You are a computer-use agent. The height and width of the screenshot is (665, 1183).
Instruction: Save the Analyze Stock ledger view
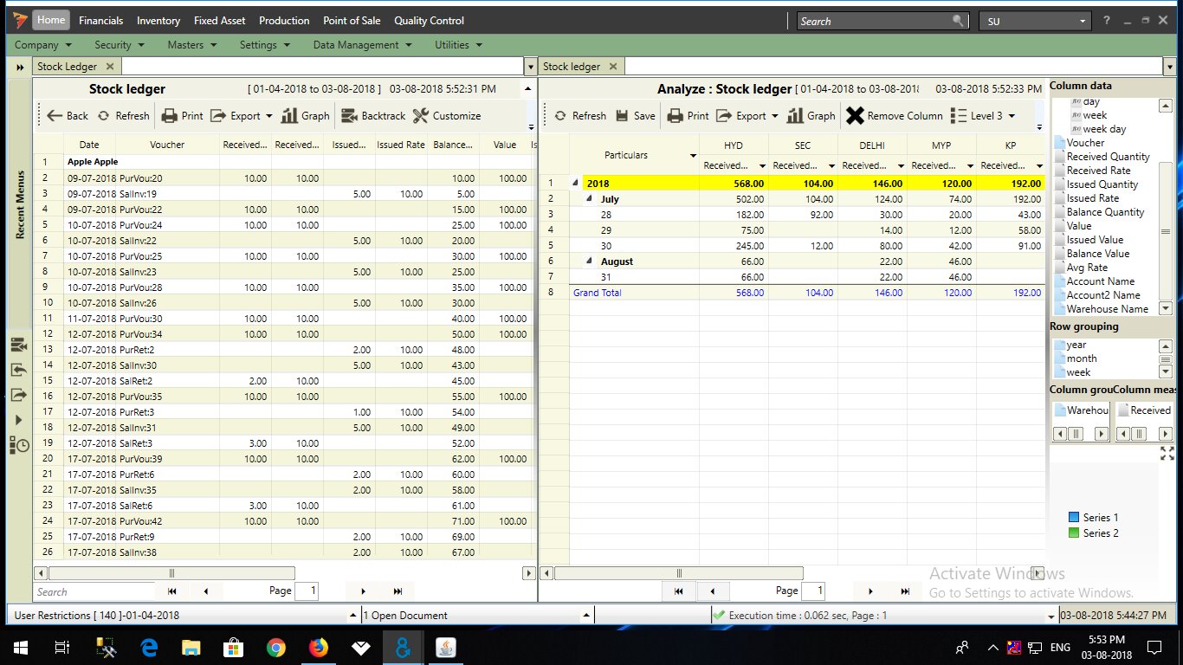[635, 116]
